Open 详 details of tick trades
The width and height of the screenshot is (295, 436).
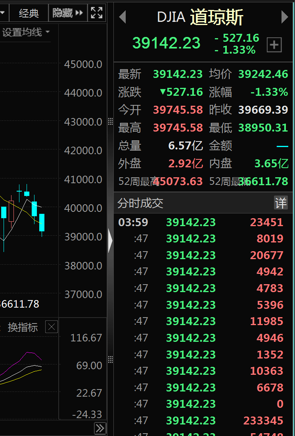pos(281,202)
